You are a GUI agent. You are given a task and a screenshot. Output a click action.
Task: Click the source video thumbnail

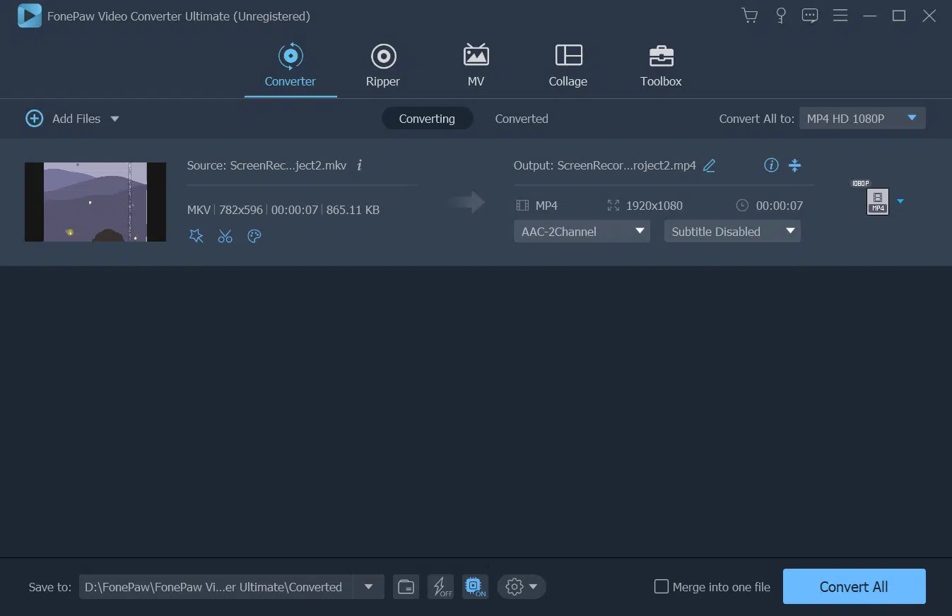[x=95, y=202]
